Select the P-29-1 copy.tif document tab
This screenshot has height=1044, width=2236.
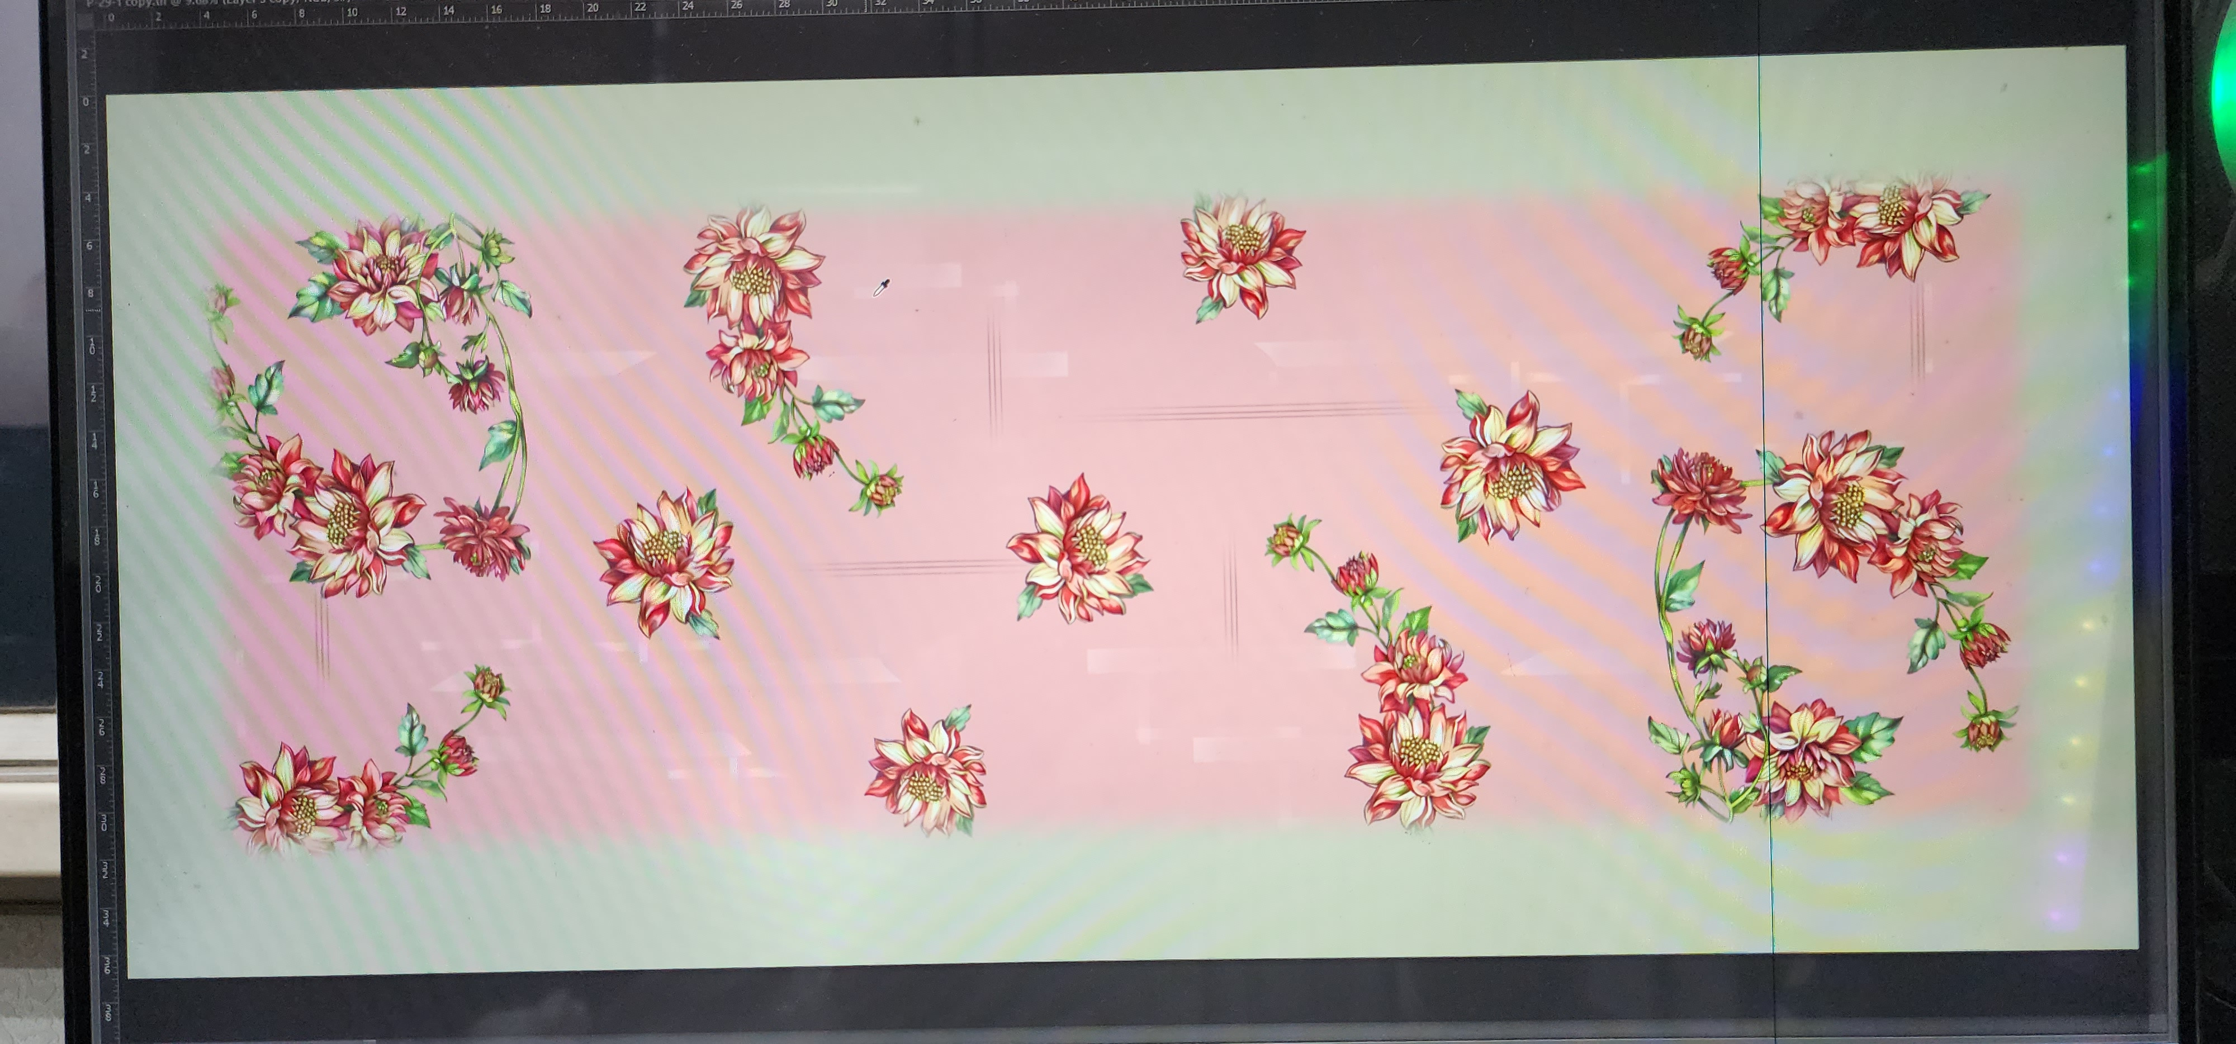(217, 3)
